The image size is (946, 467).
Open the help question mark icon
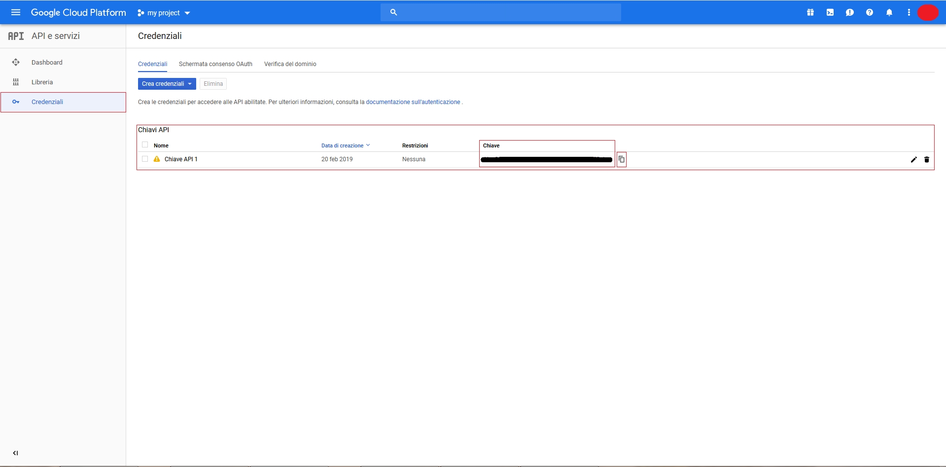coord(870,12)
